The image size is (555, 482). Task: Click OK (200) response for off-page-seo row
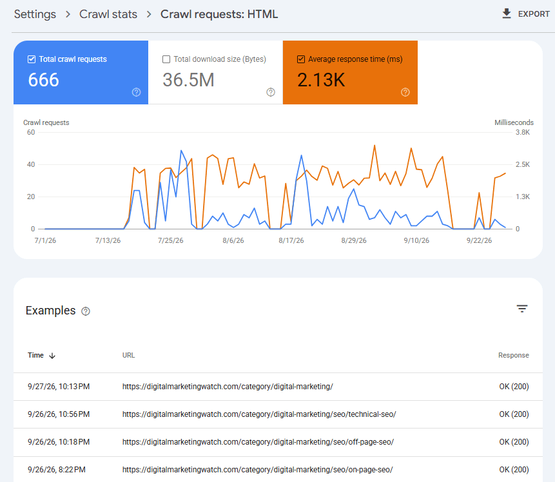pyautogui.click(x=514, y=442)
